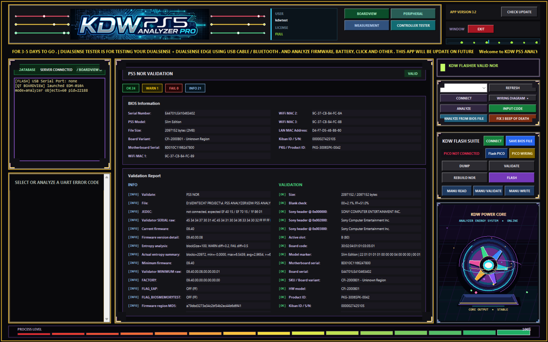The width and height of the screenshot is (548, 342).
Task: Select the SERVER CONNECTED tab
Action: click(x=56, y=70)
